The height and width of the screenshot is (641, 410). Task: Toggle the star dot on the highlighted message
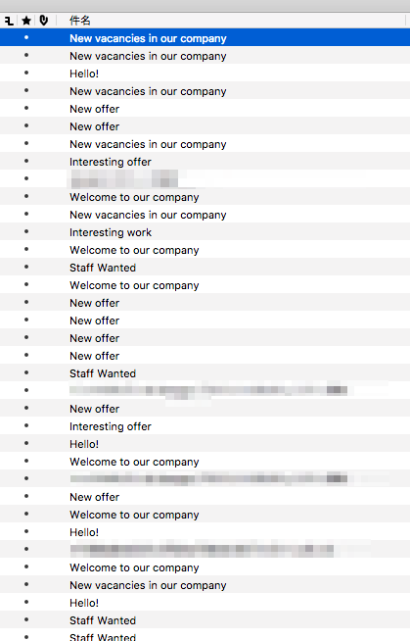click(x=26, y=37)
